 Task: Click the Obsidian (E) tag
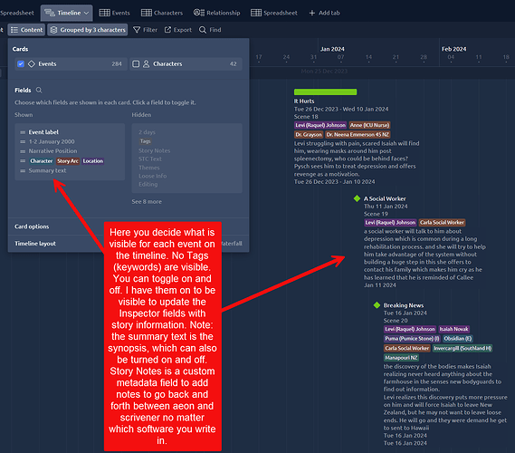(458, 339)
